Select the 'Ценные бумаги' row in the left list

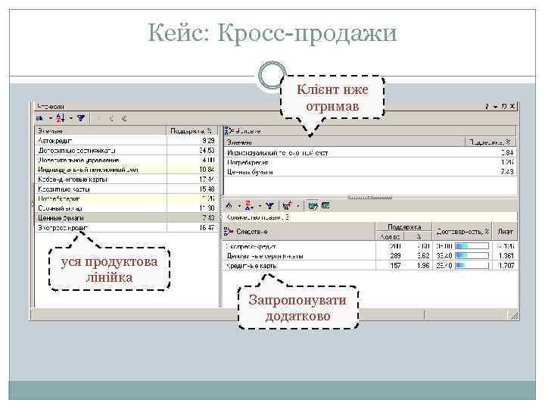(126, 218)
